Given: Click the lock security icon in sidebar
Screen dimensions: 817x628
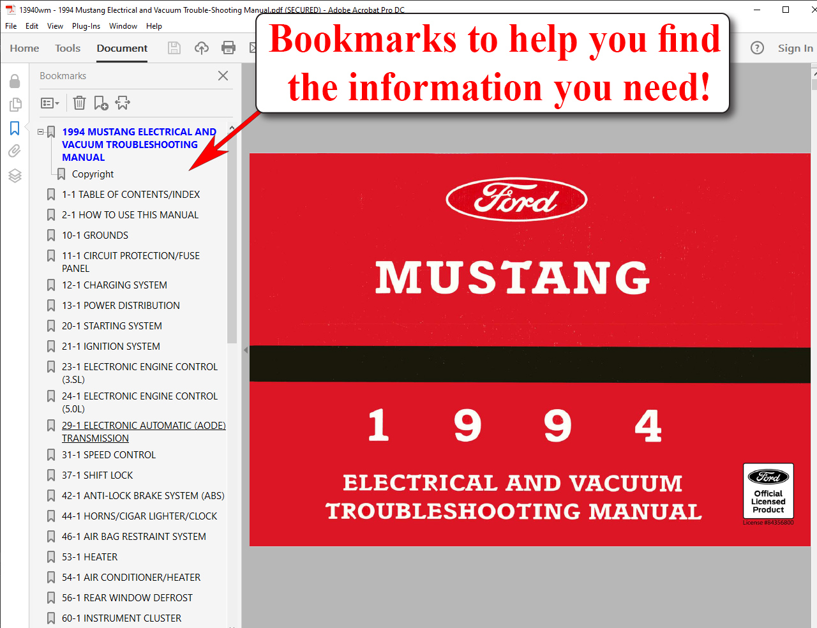Looking at the screenshot, I should 15,81.
